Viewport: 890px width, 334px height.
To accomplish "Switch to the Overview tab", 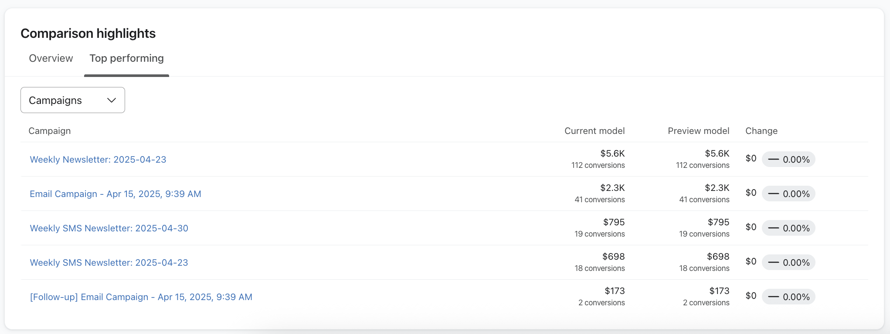I will pos(51,58).
